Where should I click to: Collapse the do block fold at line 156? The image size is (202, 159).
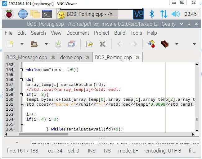(21, 80)
